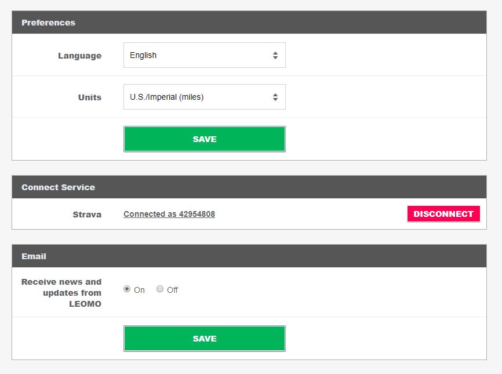Select the Off radio button circle
Viewport: 502px width, 374px height.
coord(160,289)
